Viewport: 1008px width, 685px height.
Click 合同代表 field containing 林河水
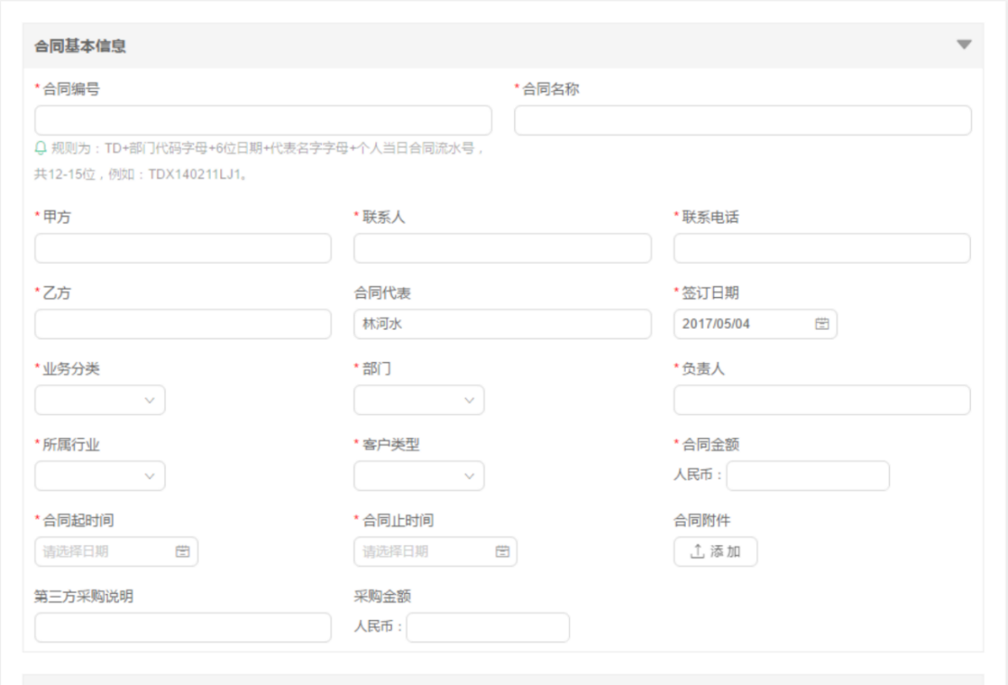(x=502, y=324)
